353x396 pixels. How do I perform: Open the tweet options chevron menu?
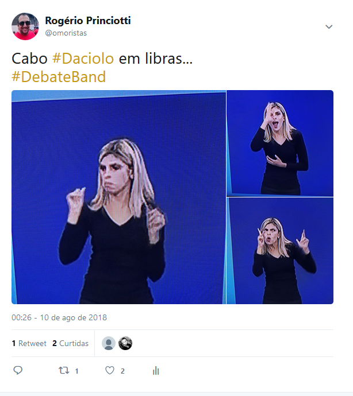[x=329, y=26]
